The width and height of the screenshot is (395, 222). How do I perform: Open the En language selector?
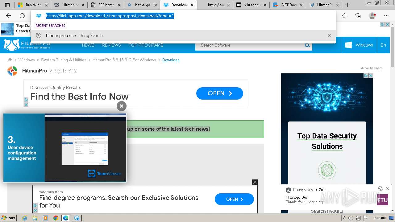click(383, 45)
